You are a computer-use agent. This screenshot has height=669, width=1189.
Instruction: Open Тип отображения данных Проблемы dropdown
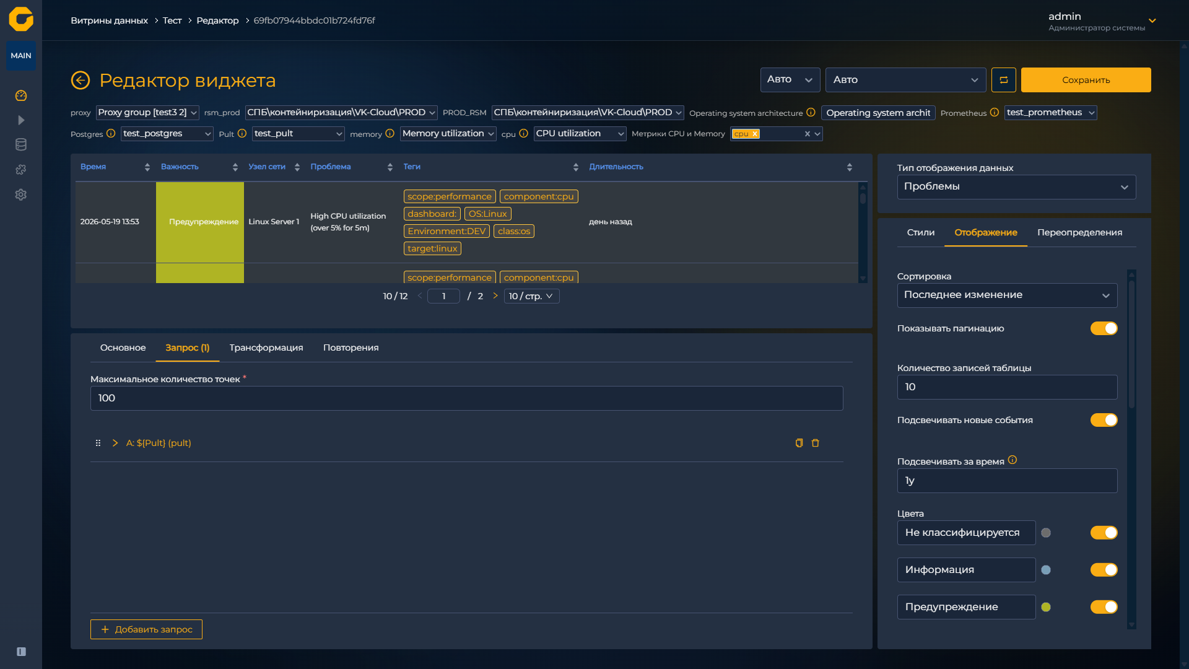coord(1016,187)
